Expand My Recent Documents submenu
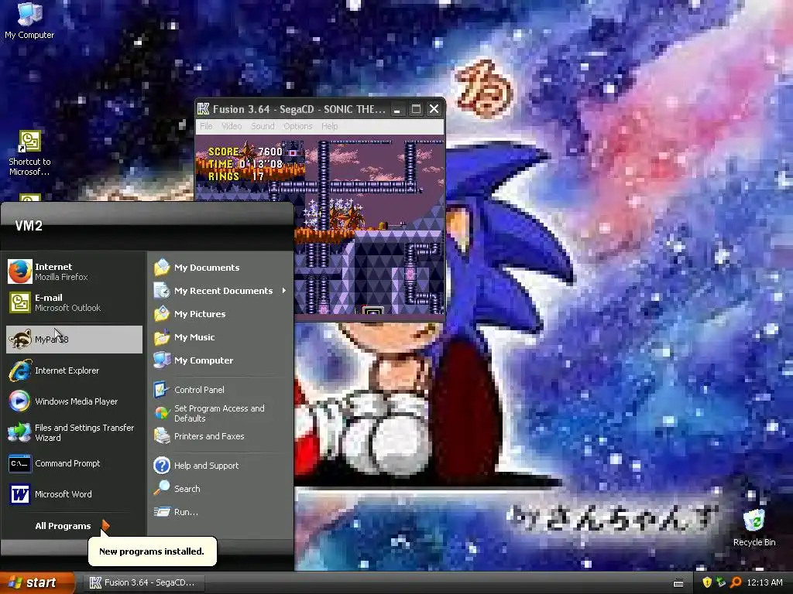Screen dimensions: 793x594 [x=221, y=291]
